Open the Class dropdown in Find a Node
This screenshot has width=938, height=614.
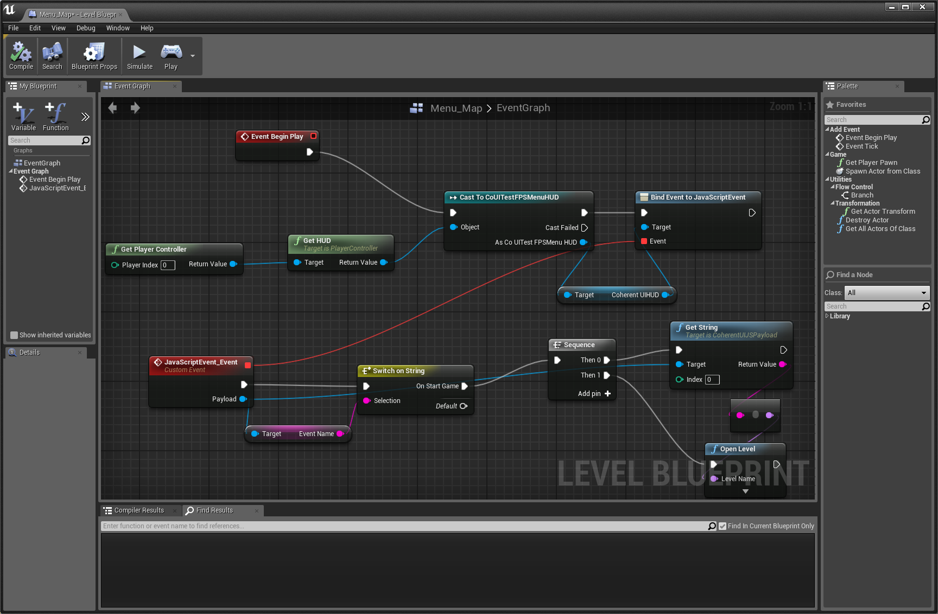[887, 293]
